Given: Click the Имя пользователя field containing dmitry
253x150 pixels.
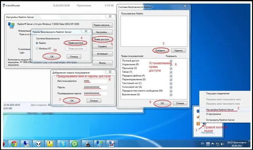Looking at the screenshot, I should pyautogui.click(x=95, y=81).
